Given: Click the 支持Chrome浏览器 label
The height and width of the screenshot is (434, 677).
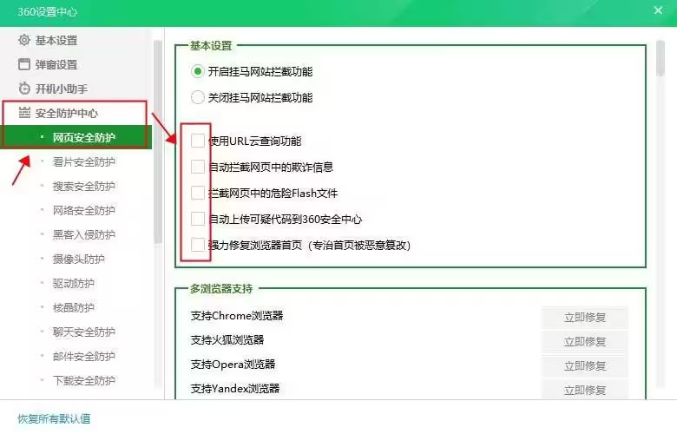Looking at the screenshot, I should (x=237, y=316).
